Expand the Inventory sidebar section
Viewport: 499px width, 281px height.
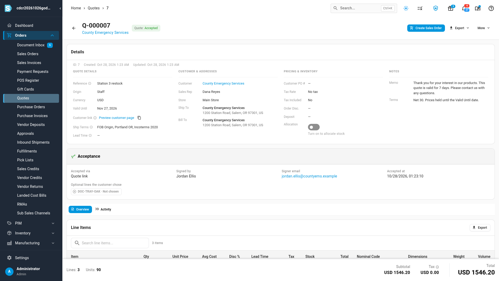point(31,233)
